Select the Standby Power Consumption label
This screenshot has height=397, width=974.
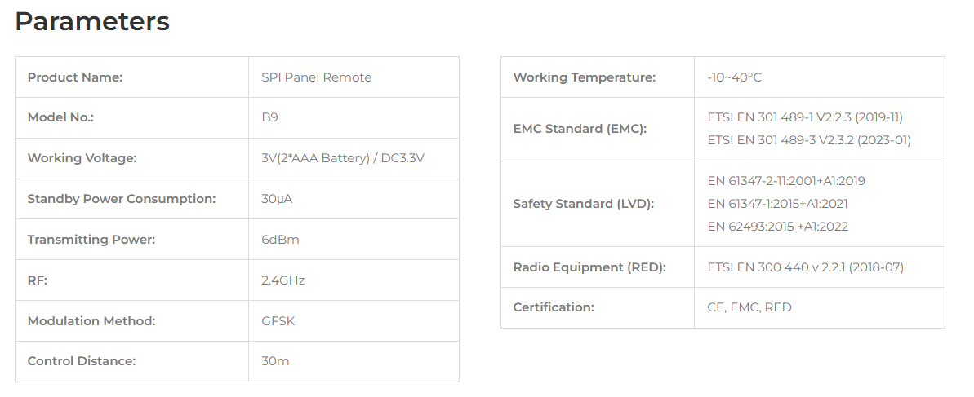click(121, 199)
